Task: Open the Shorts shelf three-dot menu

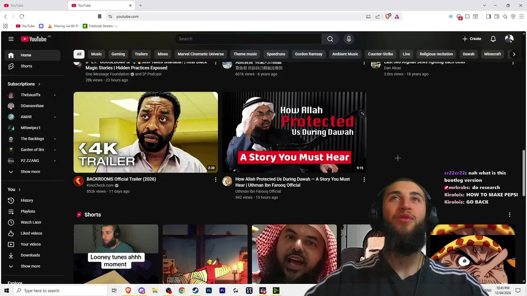Action: click(510, 215)
